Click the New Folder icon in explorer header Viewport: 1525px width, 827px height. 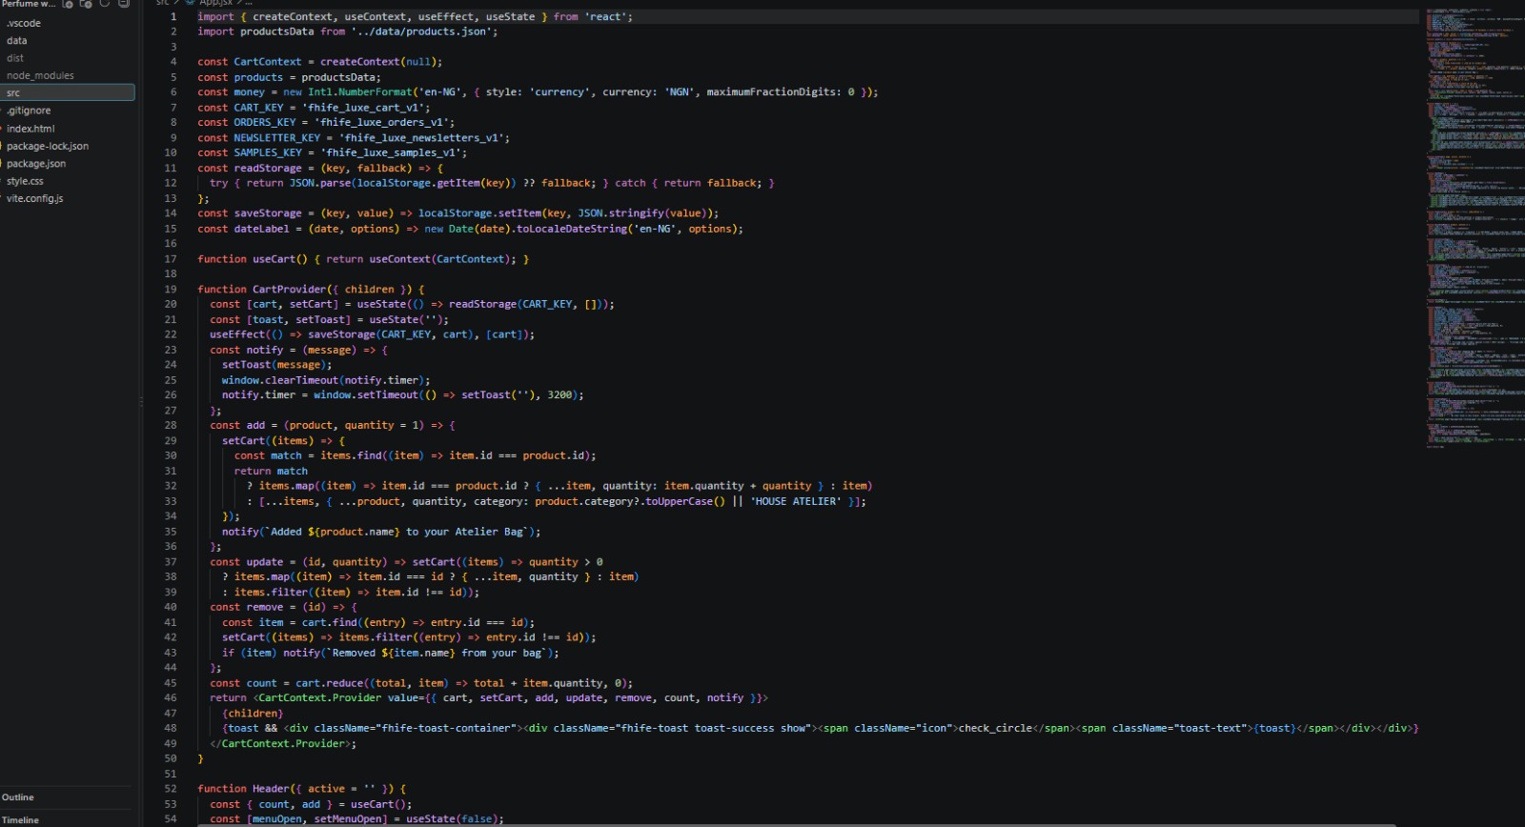[x=86, y=4]
